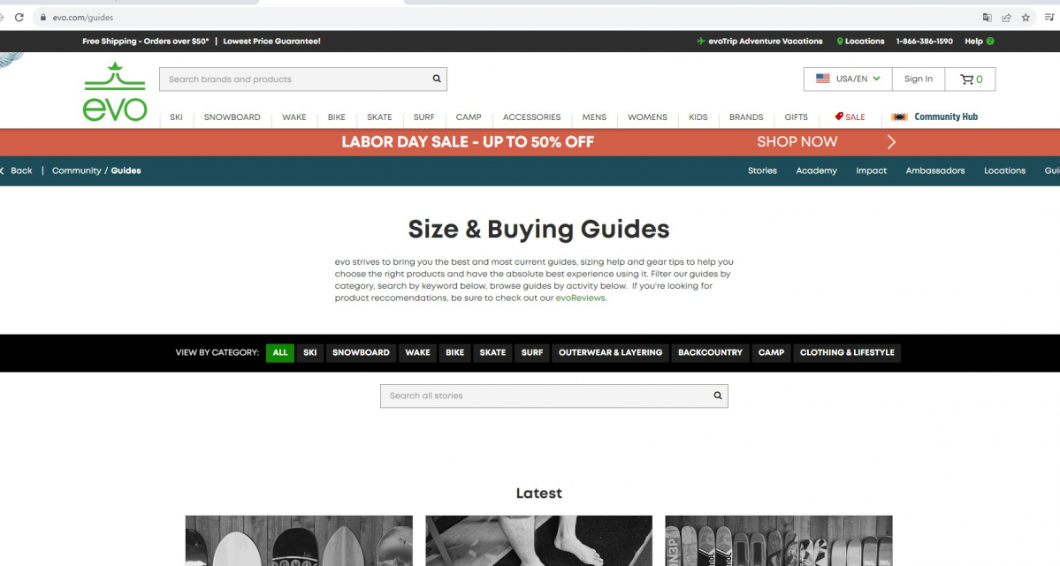Click SHOP NOW on the sale banner

tap(797, 142)
